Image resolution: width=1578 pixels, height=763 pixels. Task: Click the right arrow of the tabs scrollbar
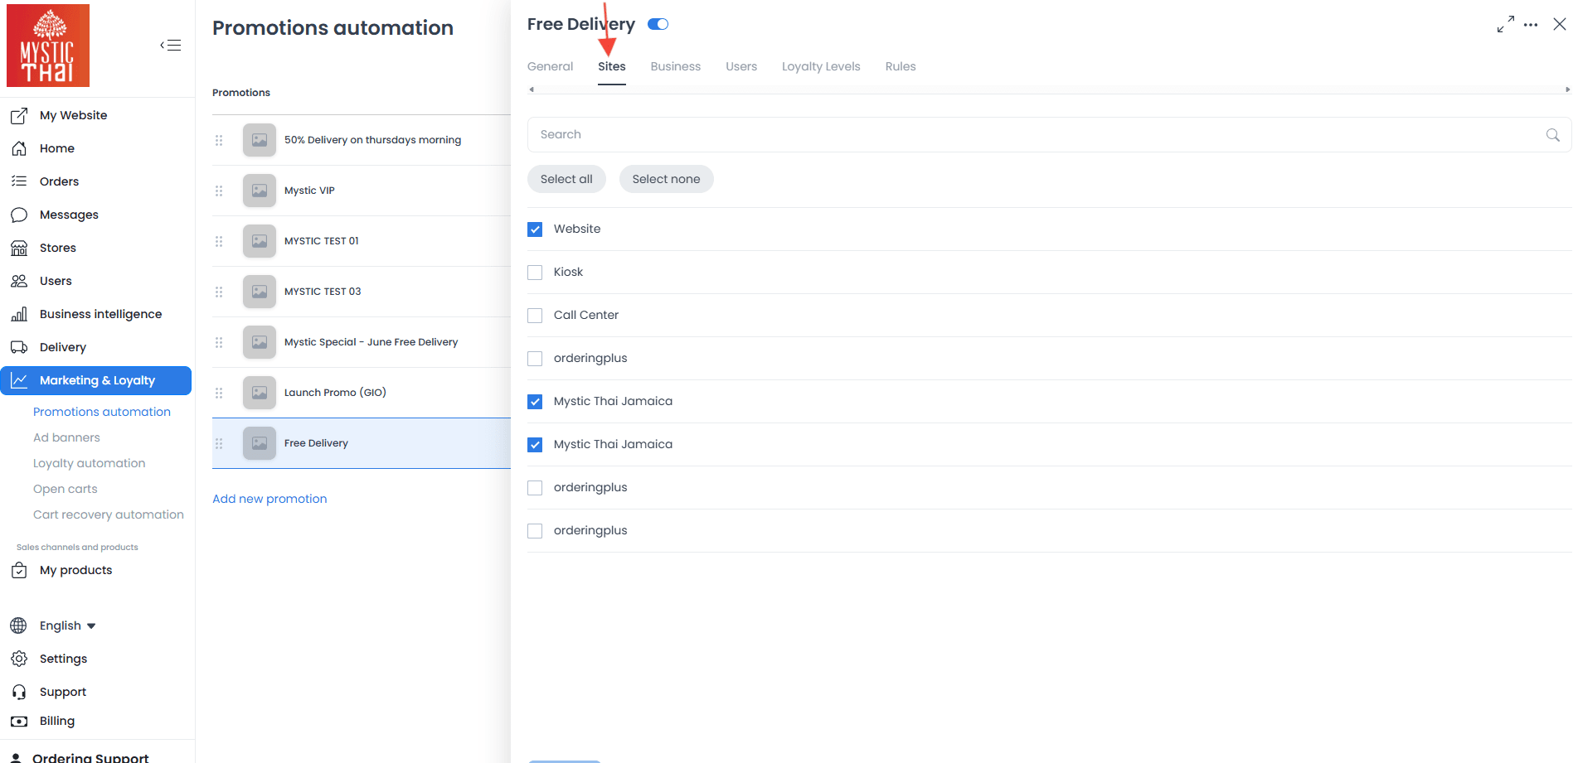point(1567,89)
